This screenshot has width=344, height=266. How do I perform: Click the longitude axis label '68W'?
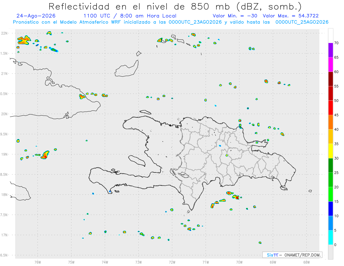point(306,262)
